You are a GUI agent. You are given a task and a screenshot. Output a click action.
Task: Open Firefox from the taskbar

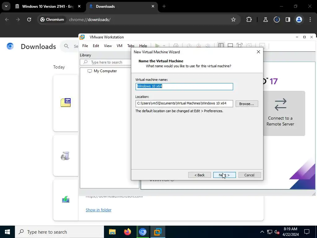tap(127, 232)
